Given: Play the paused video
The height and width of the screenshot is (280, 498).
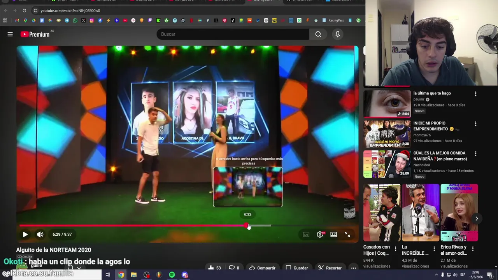Looking at the screenshot, I should (x=25, y=234).
